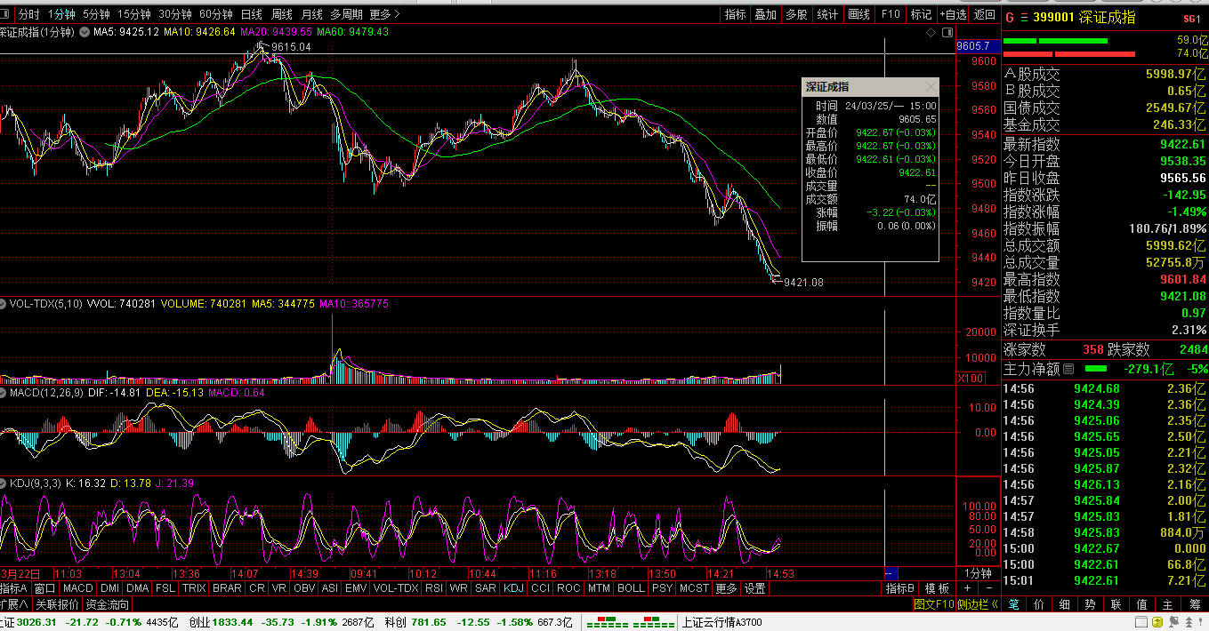This screenshot has width=1209, height=631.
Task: Select the 30分钟 period tab
Action: [x=175, y=14]
